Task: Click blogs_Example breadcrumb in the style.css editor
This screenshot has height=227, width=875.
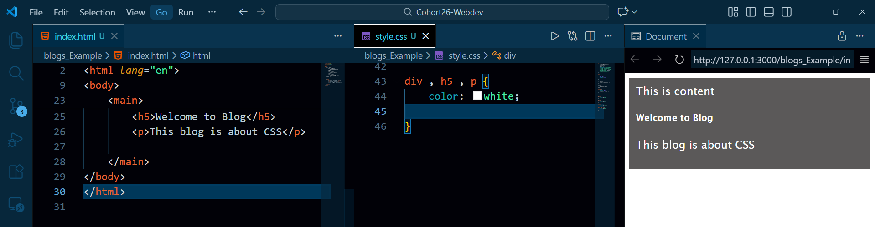Action: tap(393, 55)
